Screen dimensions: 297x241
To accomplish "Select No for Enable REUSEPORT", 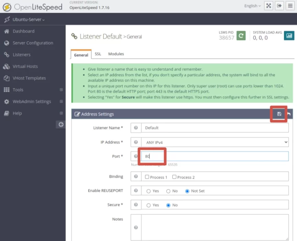I will click(x=168, y=191).
